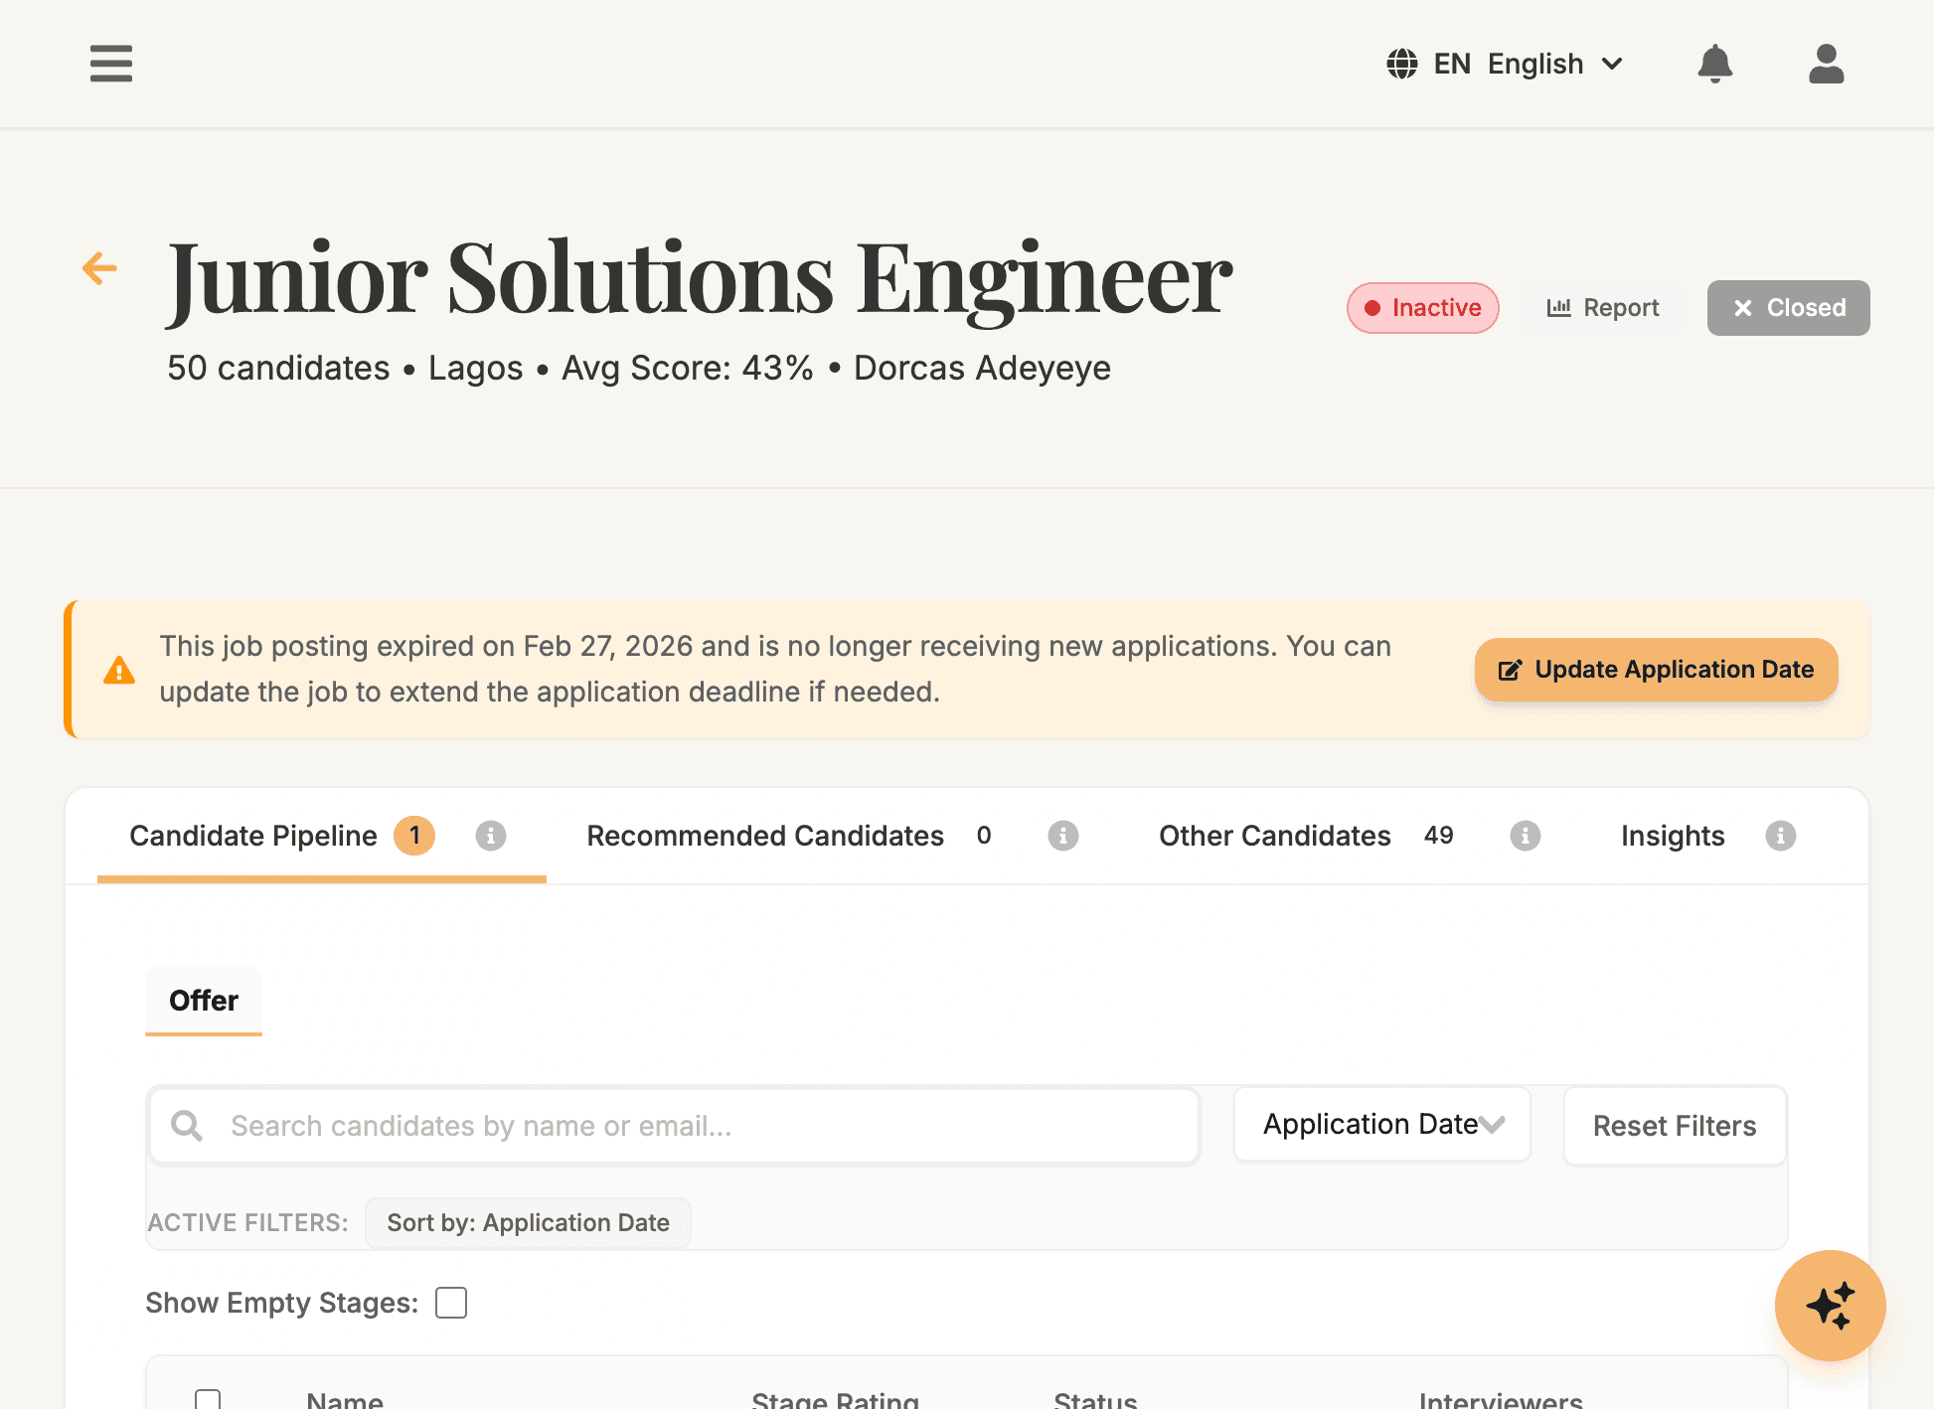Click the Status column header

pos(1095,1400)
